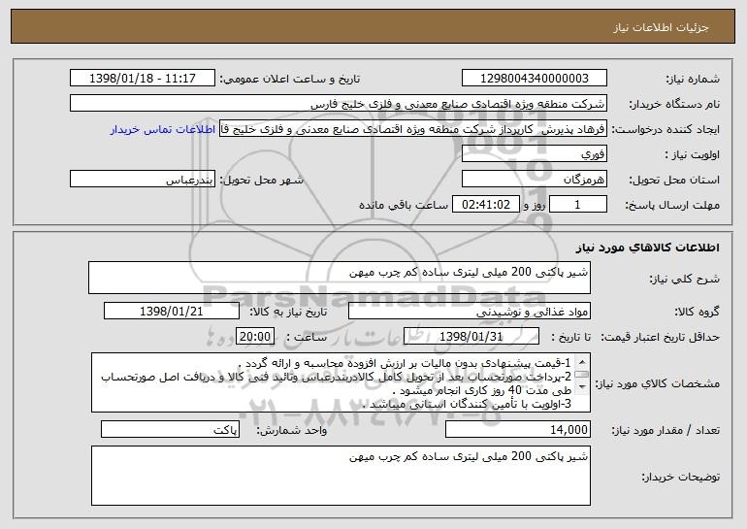Click the general need description text area
The image size is (747, 529).
pos(340,278)
